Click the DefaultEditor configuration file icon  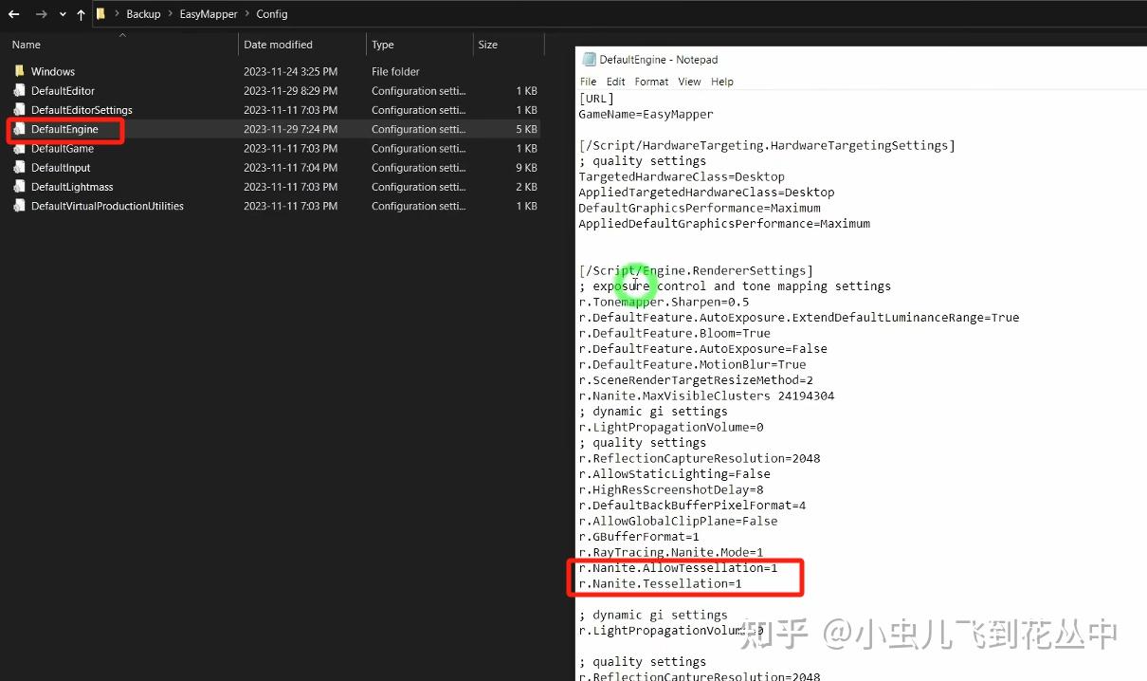tap(20, 90)
